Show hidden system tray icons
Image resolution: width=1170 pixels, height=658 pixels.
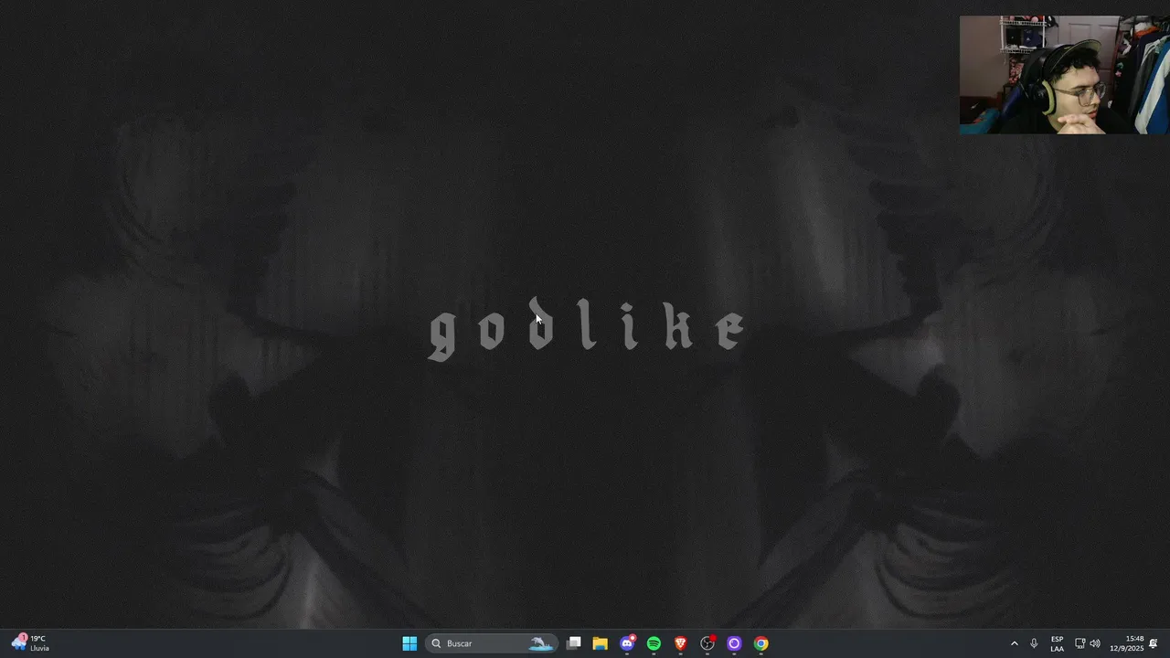tap(1014, 643)
